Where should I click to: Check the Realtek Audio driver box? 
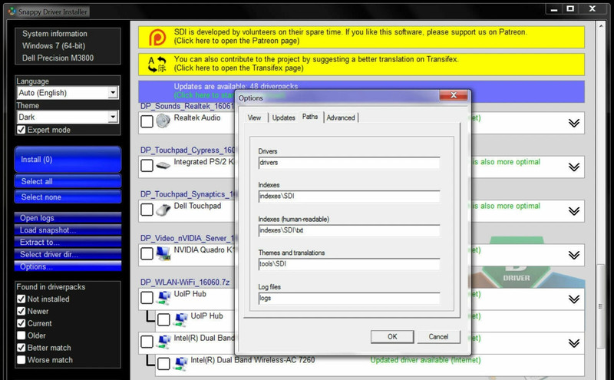tap(147, 121)
